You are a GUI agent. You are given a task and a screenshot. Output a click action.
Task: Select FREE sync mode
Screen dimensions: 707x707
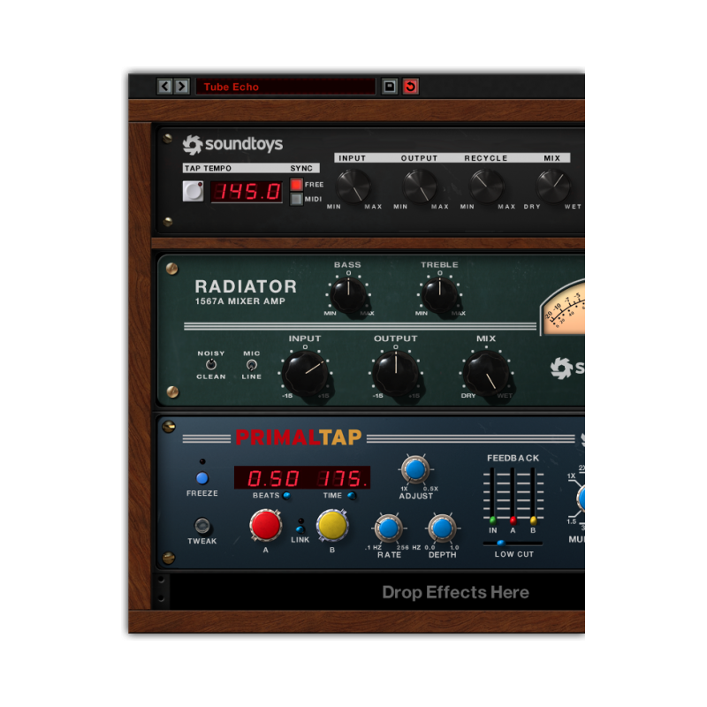pos(298,186)
